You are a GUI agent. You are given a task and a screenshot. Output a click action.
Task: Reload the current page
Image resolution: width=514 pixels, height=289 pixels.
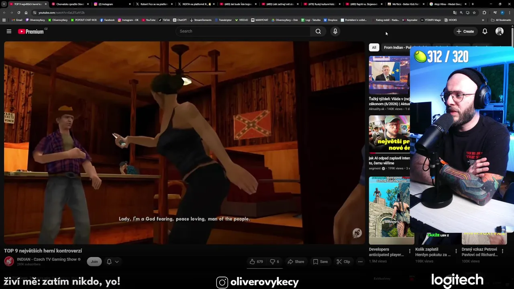pos(18,12)
